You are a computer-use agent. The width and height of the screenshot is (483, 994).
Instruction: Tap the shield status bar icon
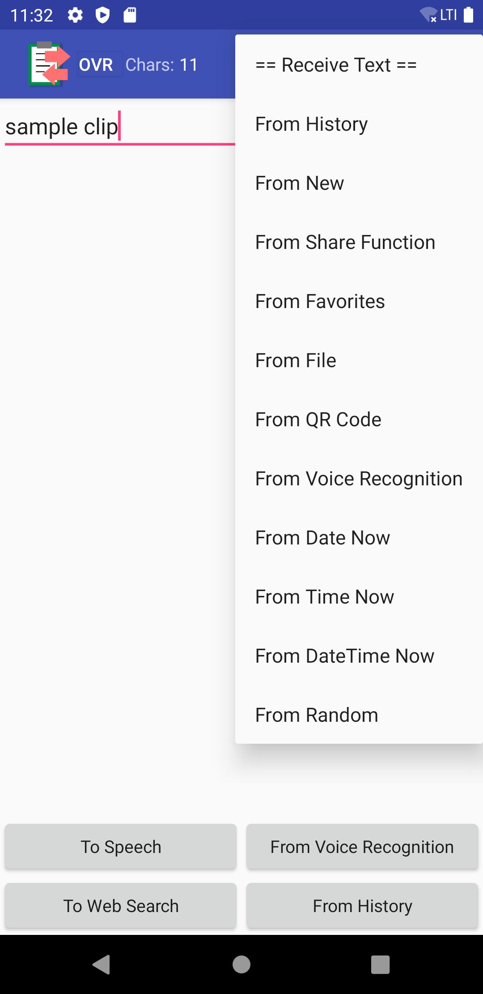coord(102,15)
